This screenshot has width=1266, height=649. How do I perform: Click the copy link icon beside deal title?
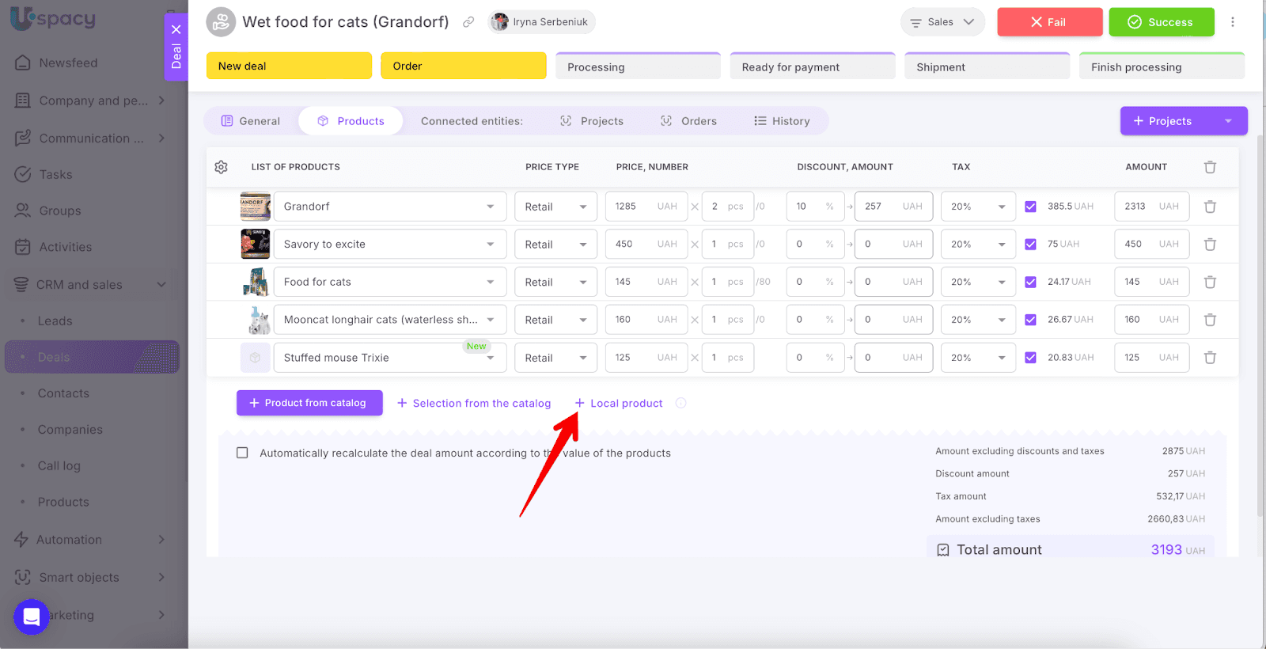[468, 22]
